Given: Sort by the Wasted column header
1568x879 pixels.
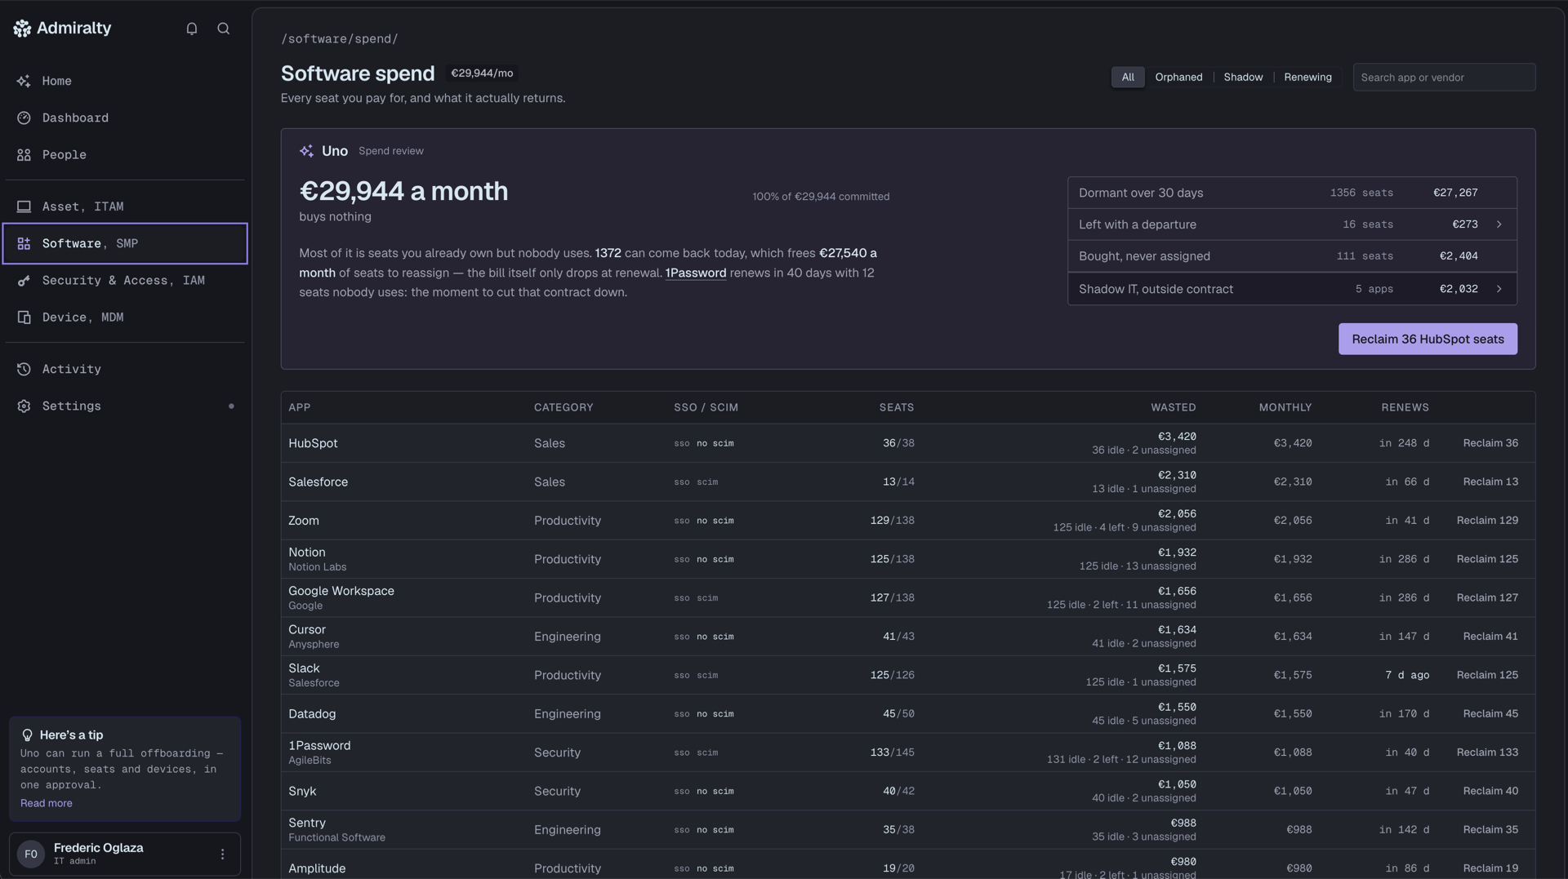Looking at the screenshot, I should click(1173, 407).
